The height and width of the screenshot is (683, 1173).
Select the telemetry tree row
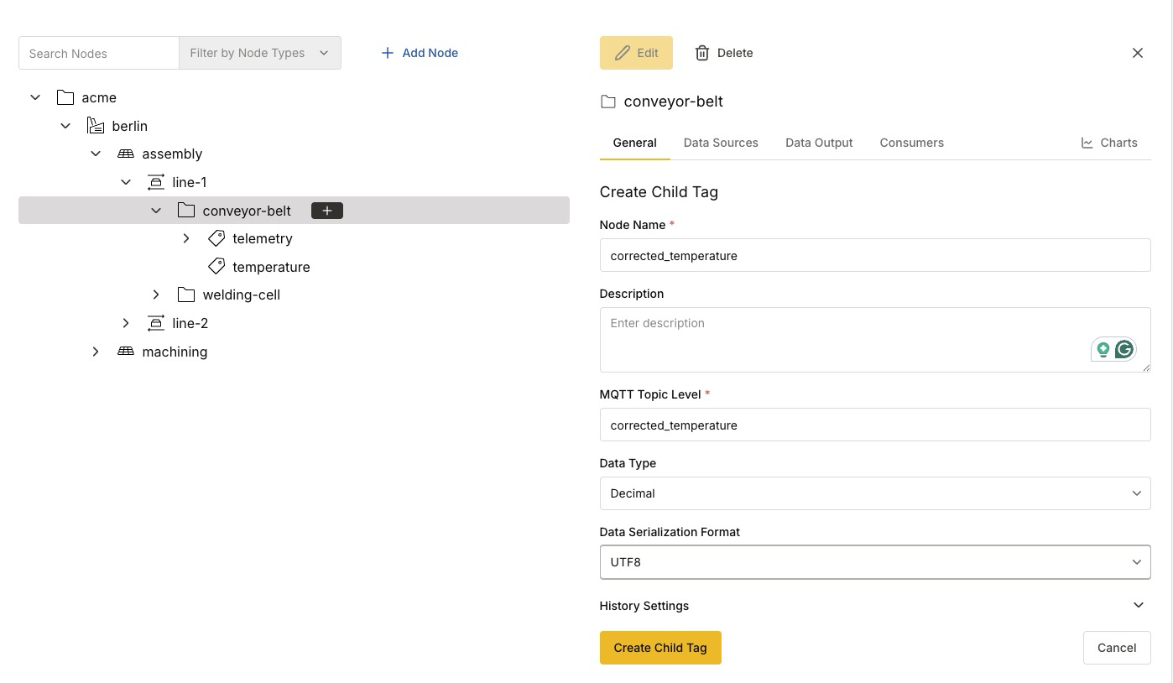pyautogui.click(x=294, y=238)
